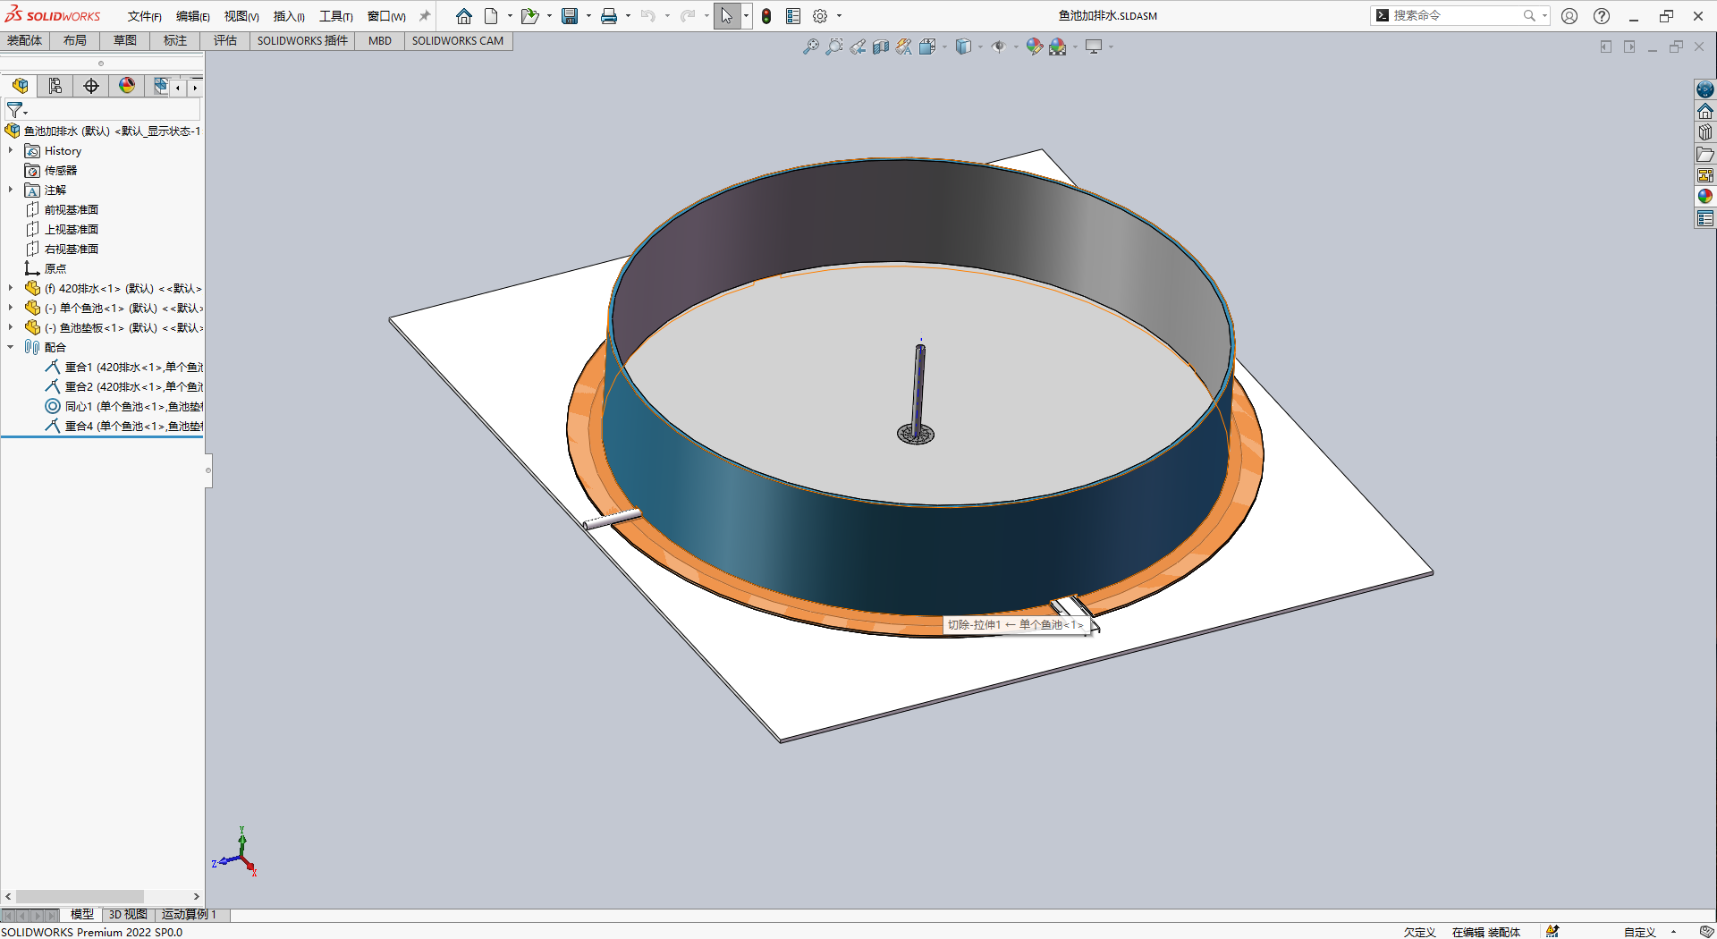The height and width of the screenshot is (939, 1717).
Task: Open SOLIDWORKS Resources in task pane
Action: pyautogui.click(x=1705, y=111)
